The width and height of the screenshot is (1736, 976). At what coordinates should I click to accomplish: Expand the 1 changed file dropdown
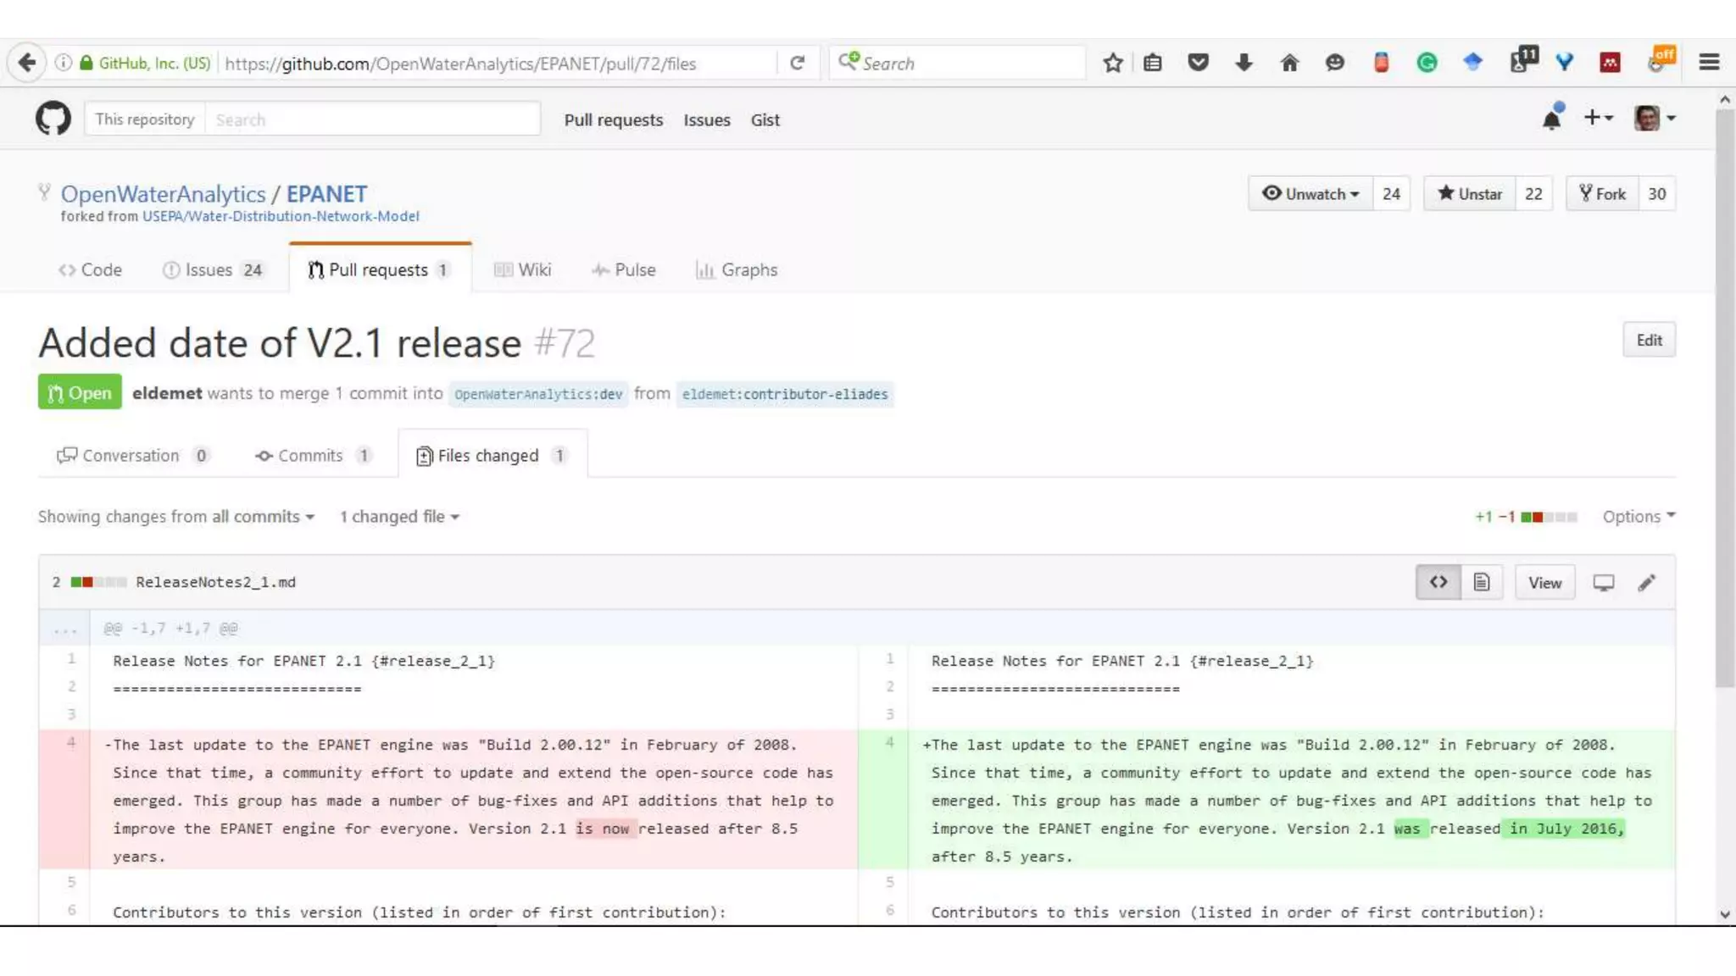click(399, 516)
